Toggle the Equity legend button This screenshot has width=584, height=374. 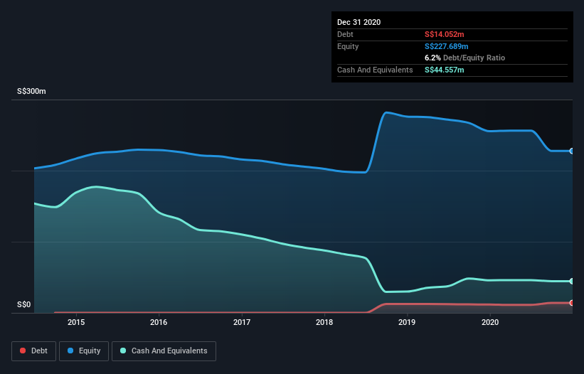[x=84, y=351]
